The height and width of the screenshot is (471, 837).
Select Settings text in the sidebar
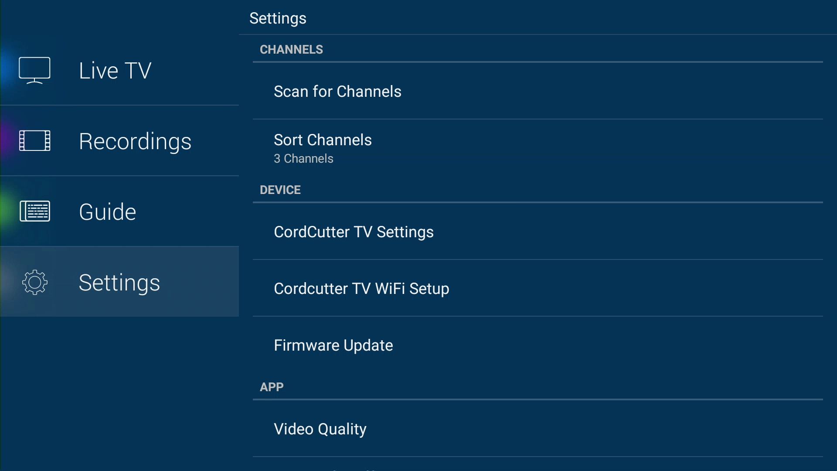click(x=119, y=283)
